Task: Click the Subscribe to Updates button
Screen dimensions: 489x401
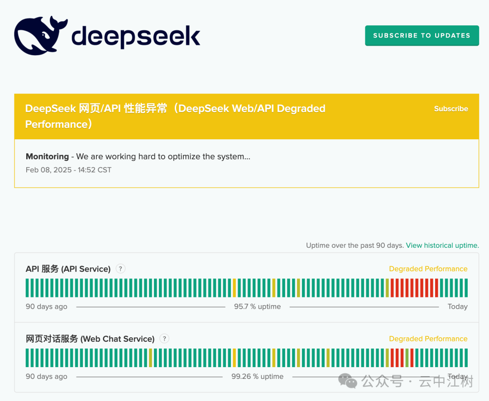Action: click(x=422, y=36)
